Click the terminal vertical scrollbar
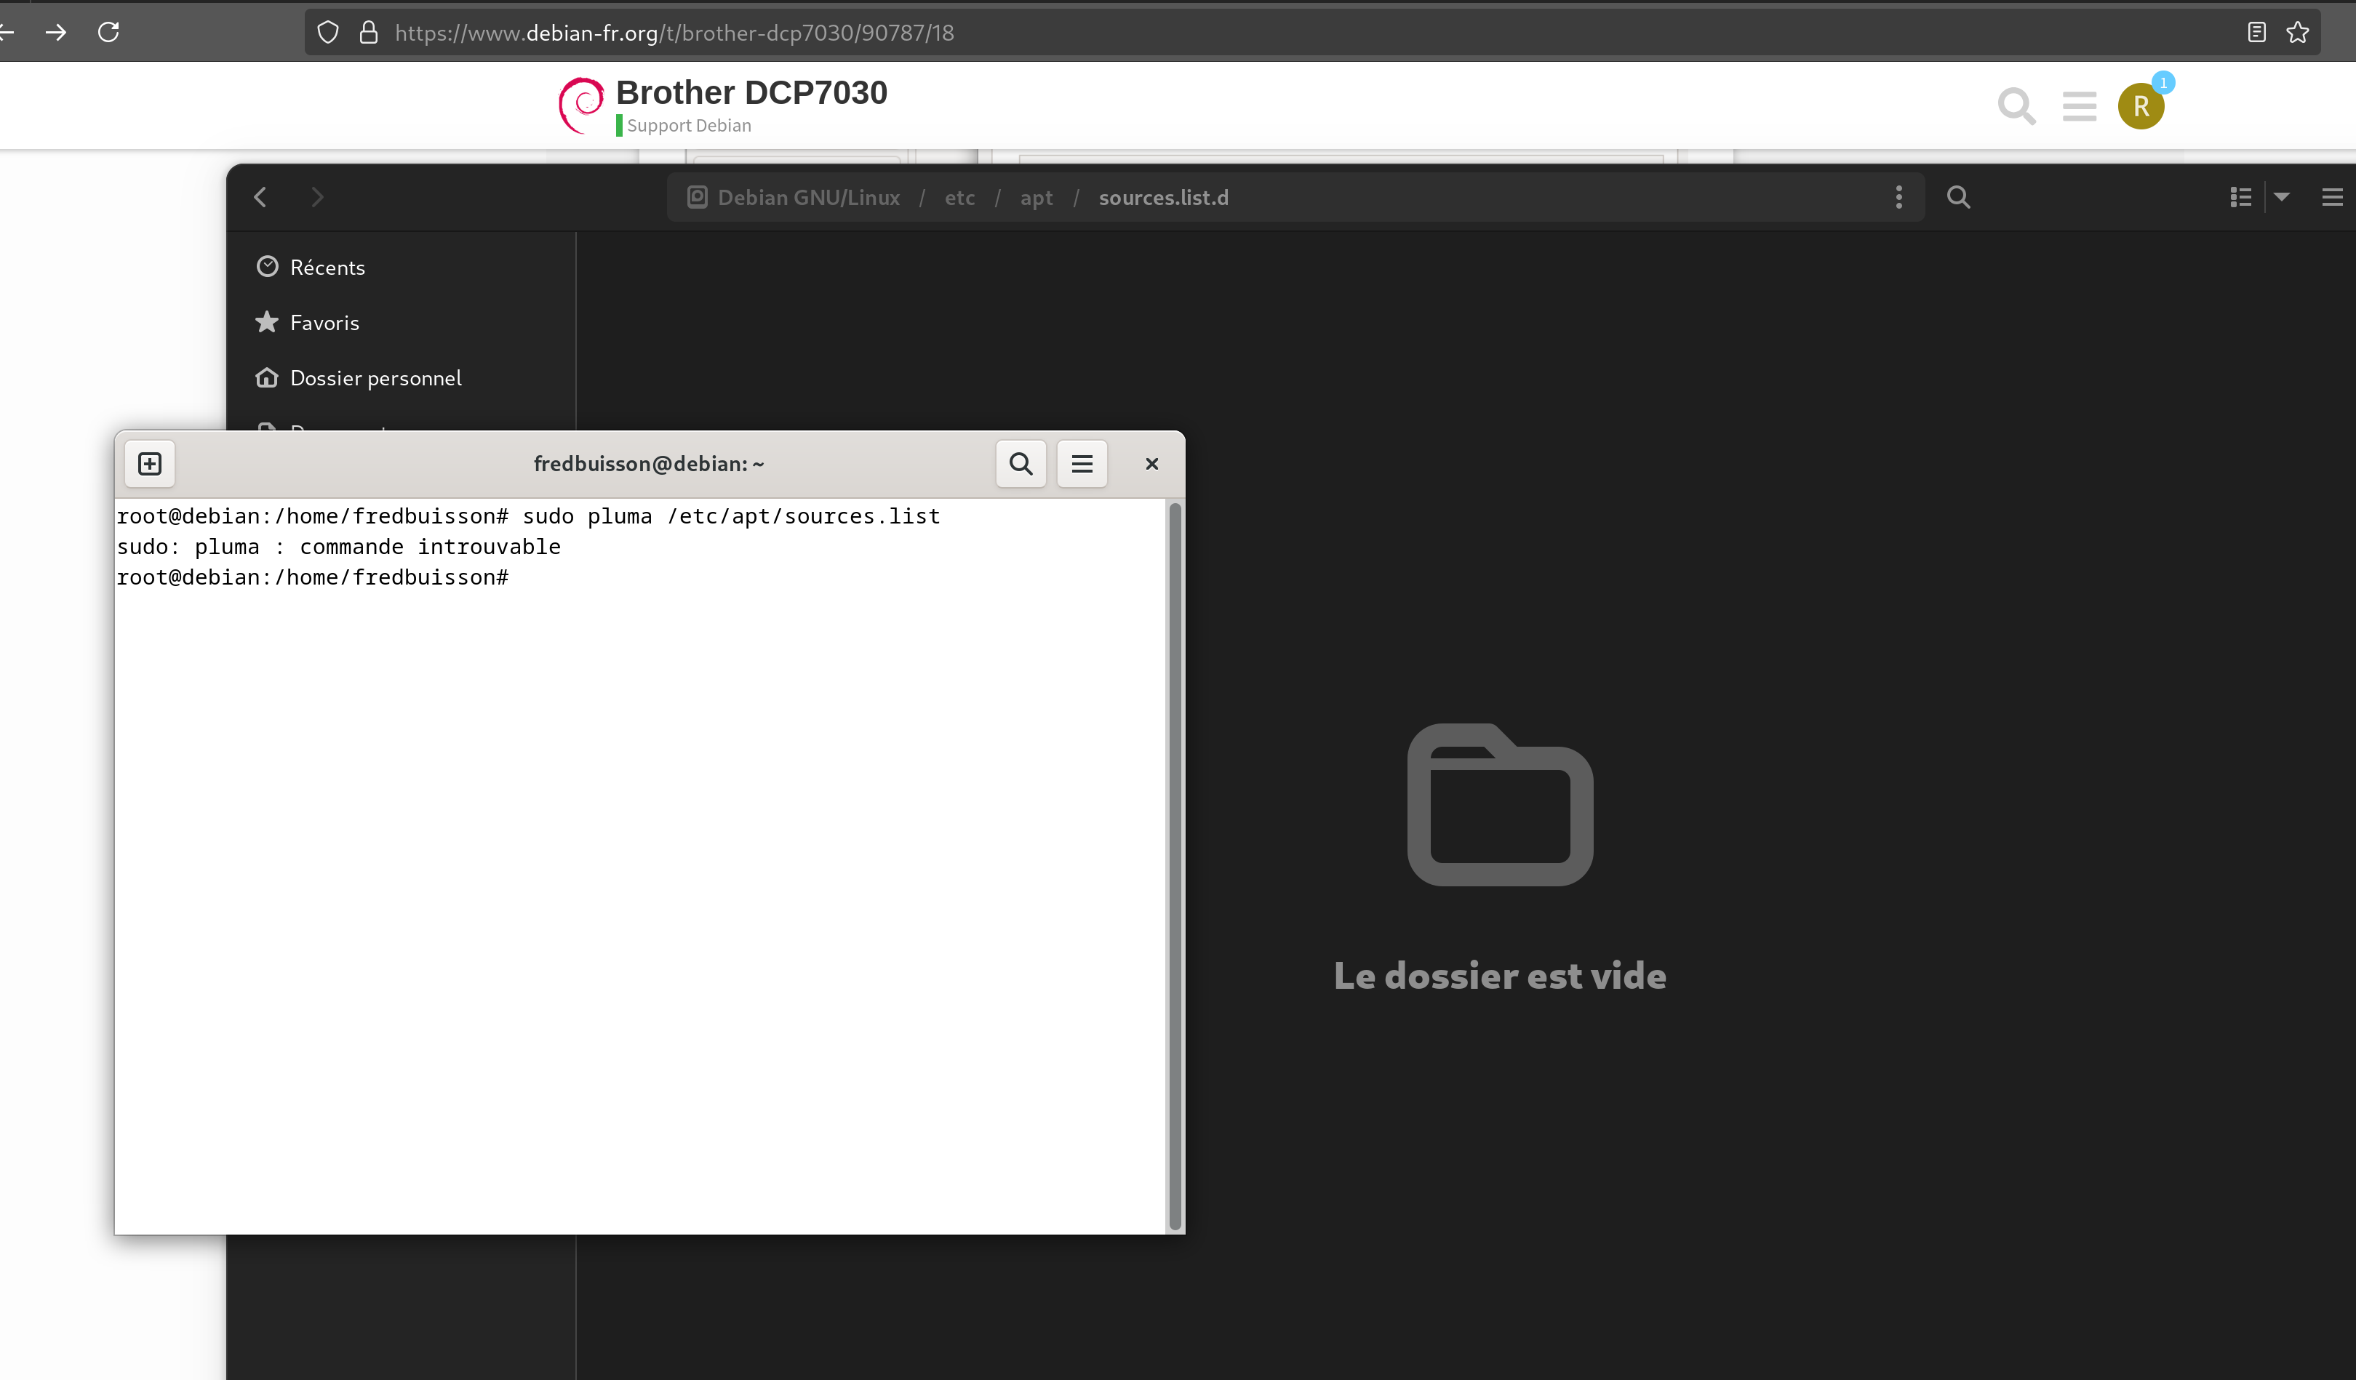This screenshot has width=2356, height=1380. [x=1175, y=865]
